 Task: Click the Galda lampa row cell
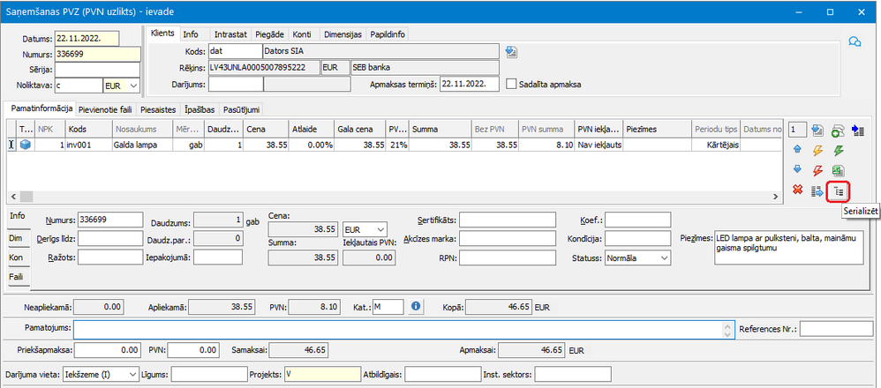pos(141,144)
